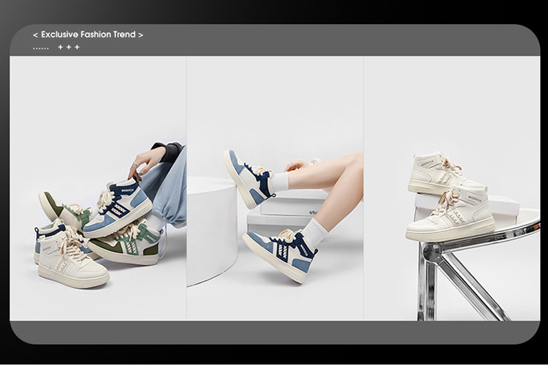The width and height of the screenshot is (548, 368).
Task: Click the third plus sign under the heading
Action: [x=77, y=47]
